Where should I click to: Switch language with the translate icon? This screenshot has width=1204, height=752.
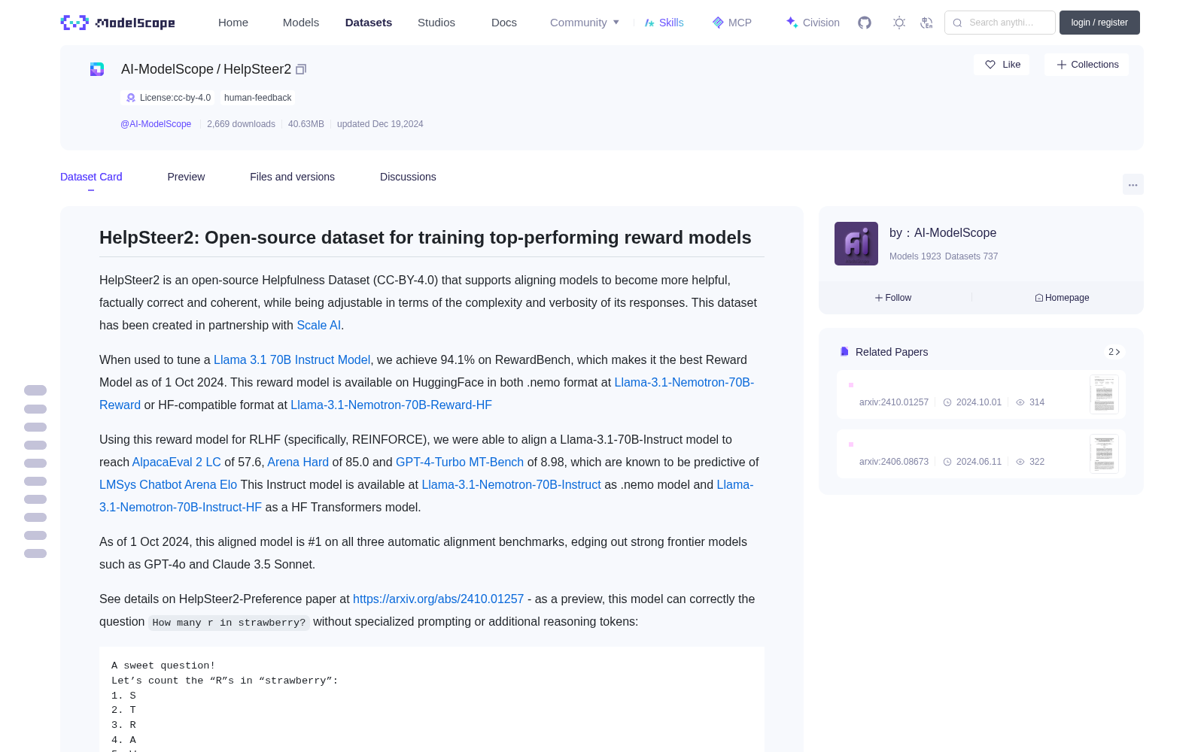pos(927,23)
